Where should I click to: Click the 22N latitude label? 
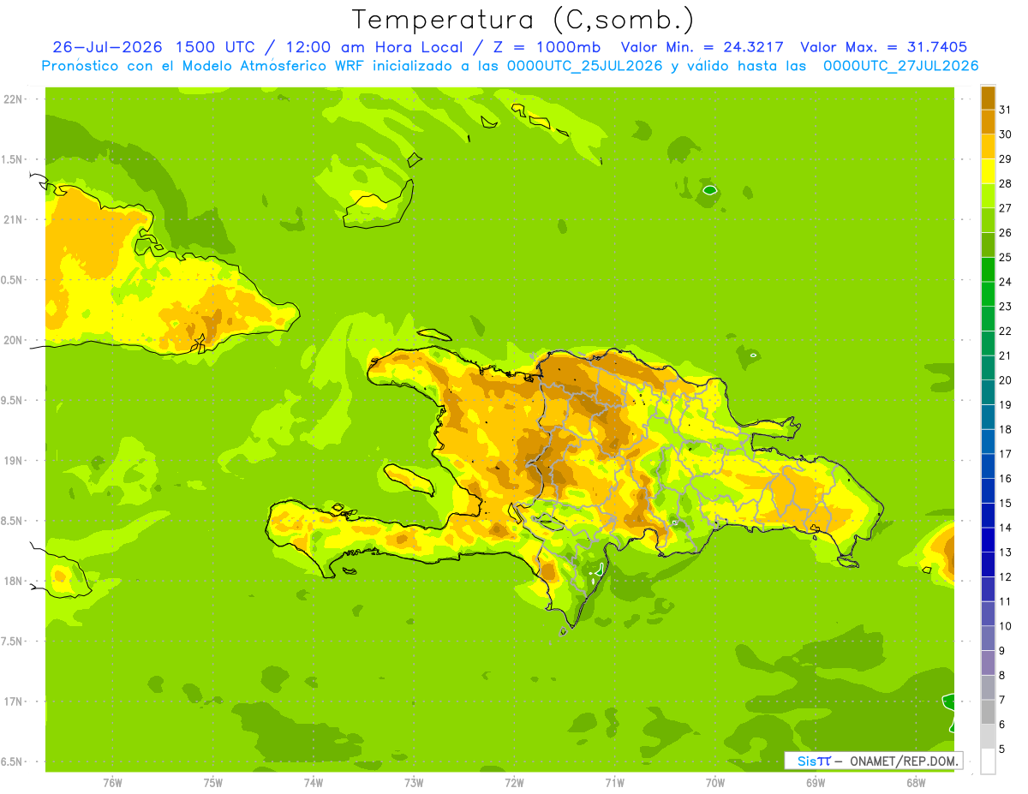click(14, 99)
